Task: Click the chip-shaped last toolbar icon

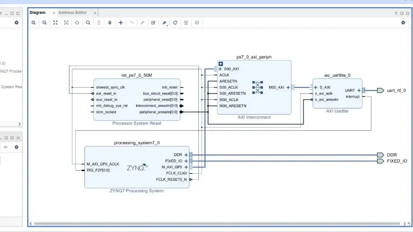Action: click(197, 23)
